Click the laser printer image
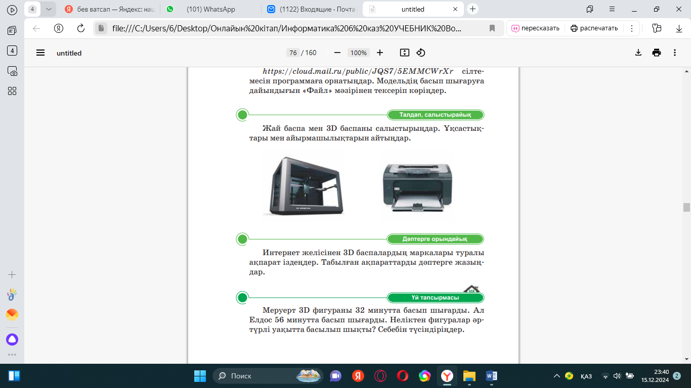This screenshot has height=388, width=691. pyautogui.click(x=417, y=186)
